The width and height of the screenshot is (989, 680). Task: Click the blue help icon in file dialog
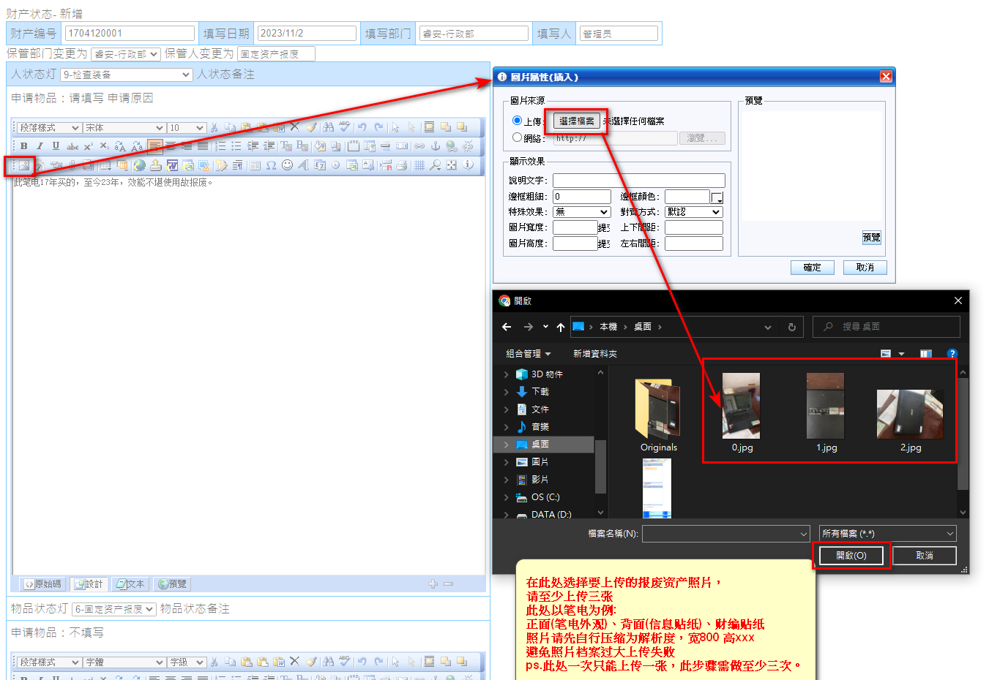(x=952, y=354)
